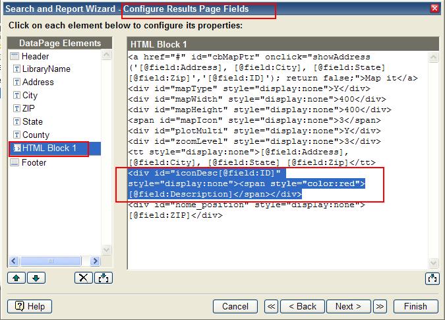Select the Footer element

click(34, 162)
